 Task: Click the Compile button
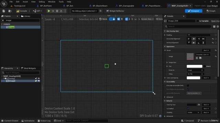pos(22,11)
